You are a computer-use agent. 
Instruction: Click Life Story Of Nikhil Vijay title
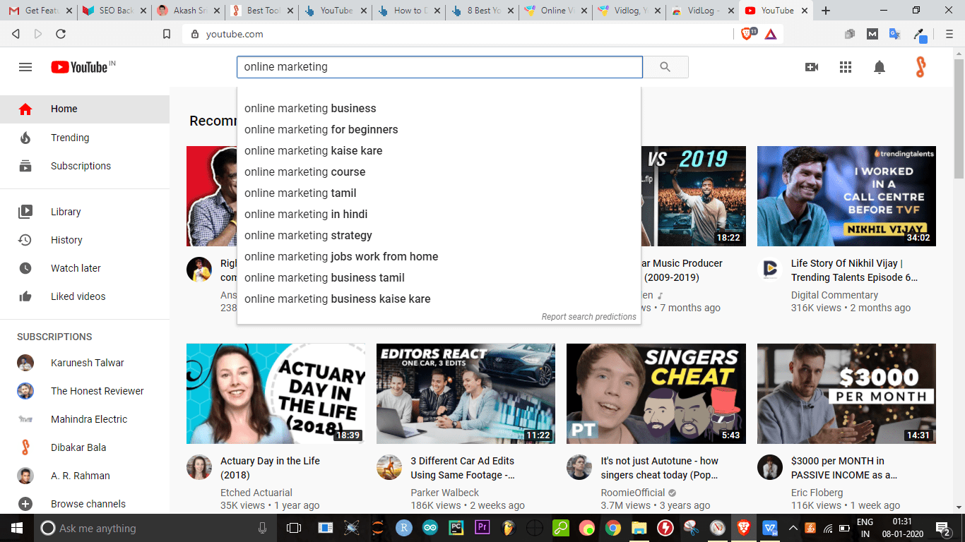point(854,270)
